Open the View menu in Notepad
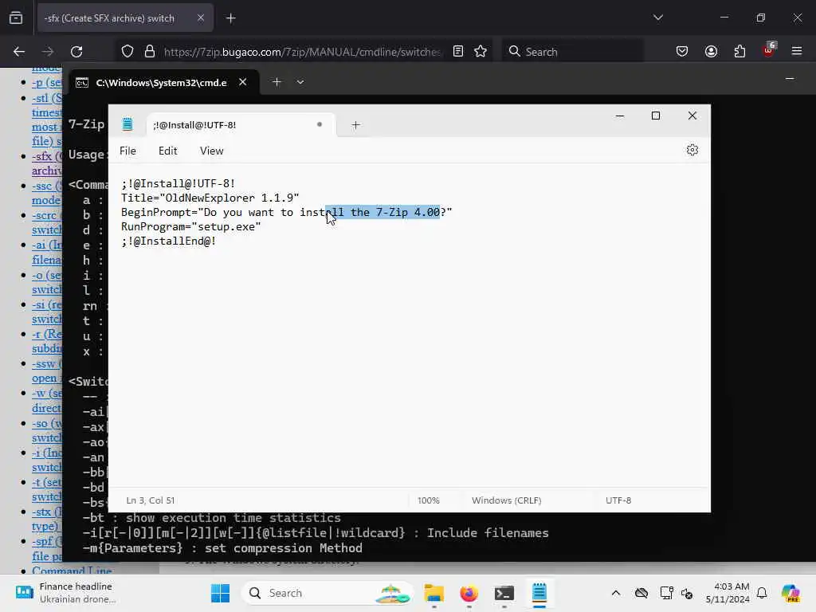816x612 pixels. click(211, 151)
